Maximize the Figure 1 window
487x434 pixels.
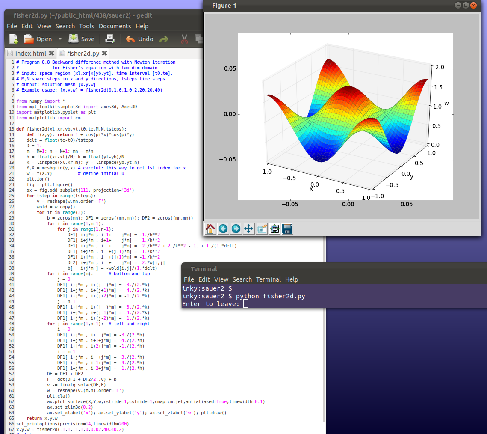[466, 5]
